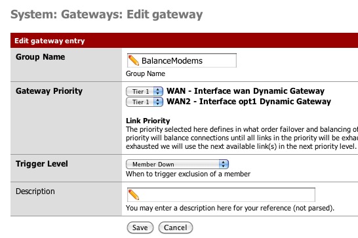Open the Tier dropdown for WAN2 gateway
The height and width of the screenshot is (238, 358).
coord(144,102)
